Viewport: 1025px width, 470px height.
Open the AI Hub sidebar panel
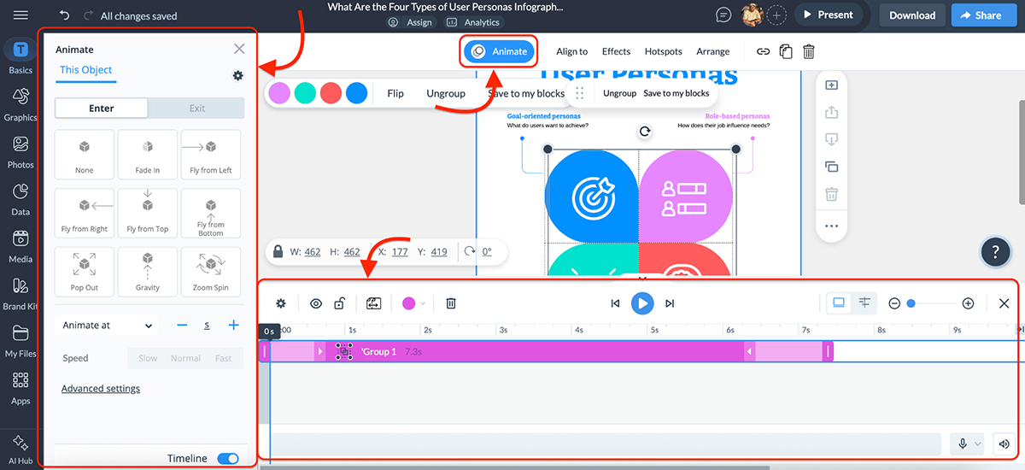(x=20, y=449)
